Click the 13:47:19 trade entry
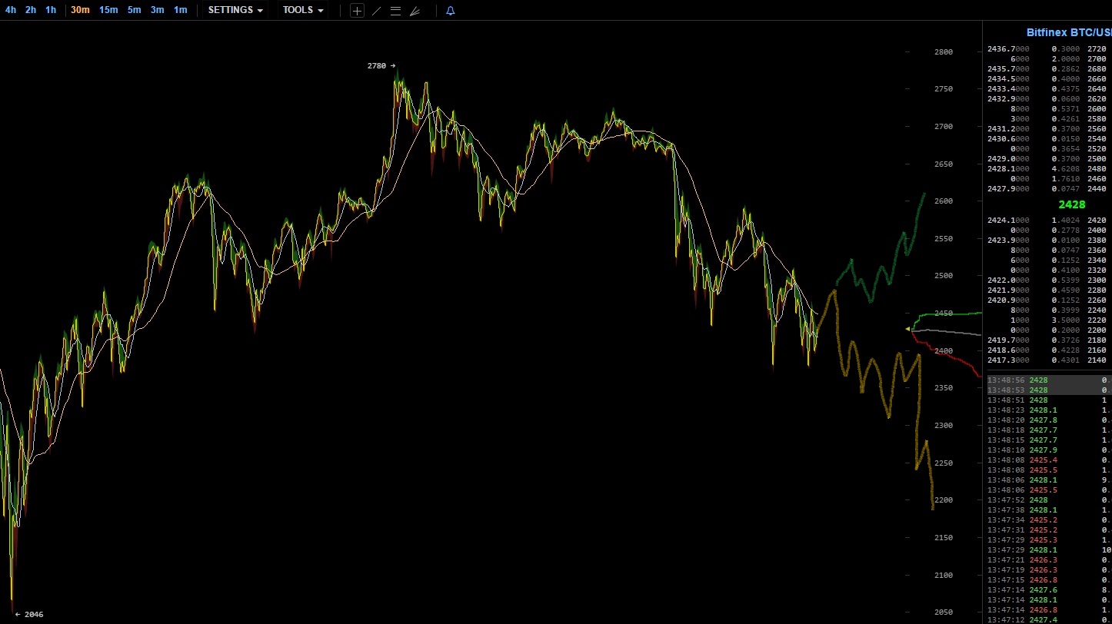 point(1049,570)
